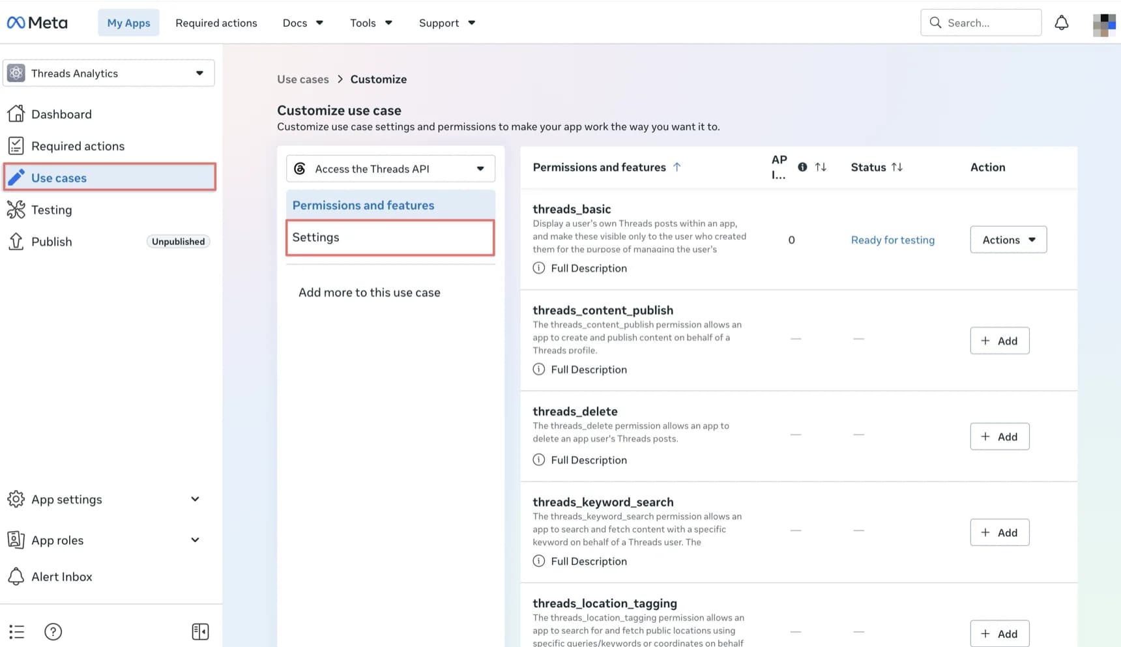This screenshot has width=1121, height=647.
Task: Sort by API calls arrows icon
Action: coord(821,167)
